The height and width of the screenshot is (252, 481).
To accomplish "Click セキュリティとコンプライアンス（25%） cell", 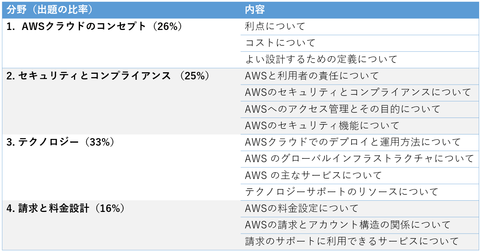I will (x=121, y=101).
